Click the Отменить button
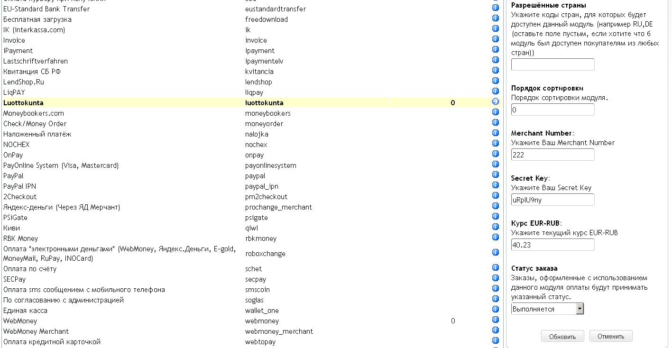The image size is (672, 348). pyautogui.click(x=611, y=336)
